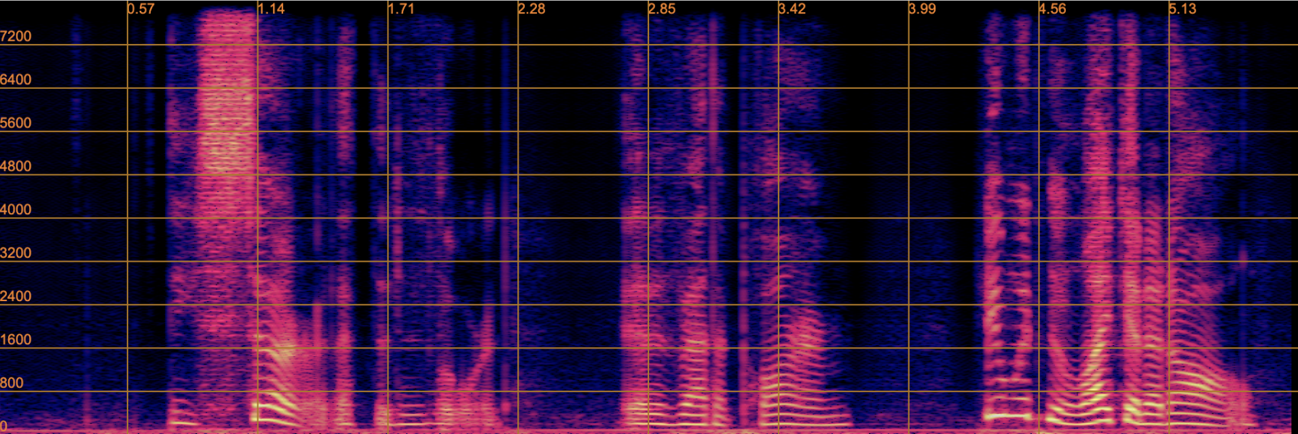Select the 800 frequency label
The width and height of the screenshot is (1298, 434).
[12, 384]
